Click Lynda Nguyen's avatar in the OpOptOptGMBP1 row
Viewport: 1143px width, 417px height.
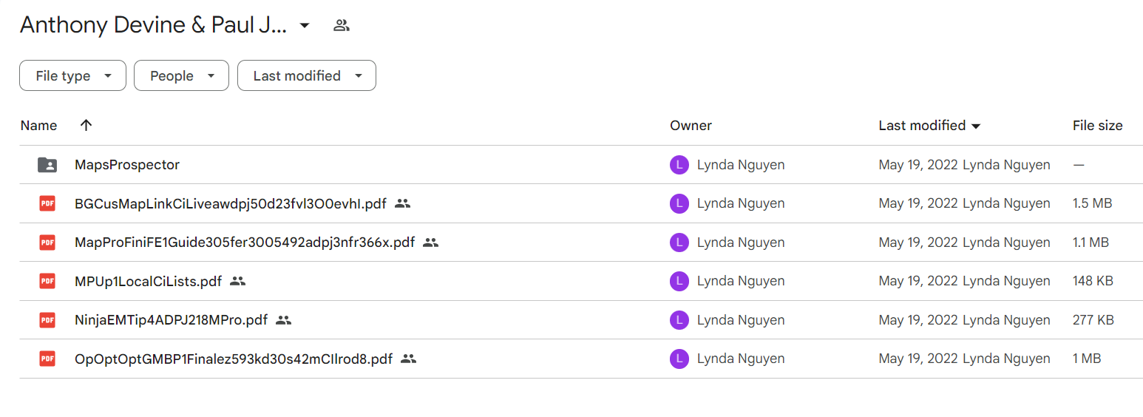(x=679, y=359)
